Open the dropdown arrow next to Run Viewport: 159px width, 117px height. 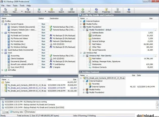point(46,11)
